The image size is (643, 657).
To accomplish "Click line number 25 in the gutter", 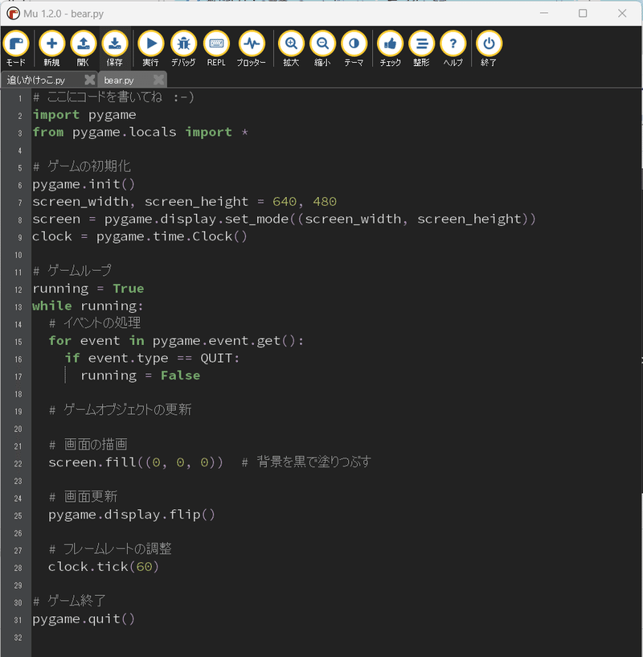I will pyautogui.click(x=18, y=515).
